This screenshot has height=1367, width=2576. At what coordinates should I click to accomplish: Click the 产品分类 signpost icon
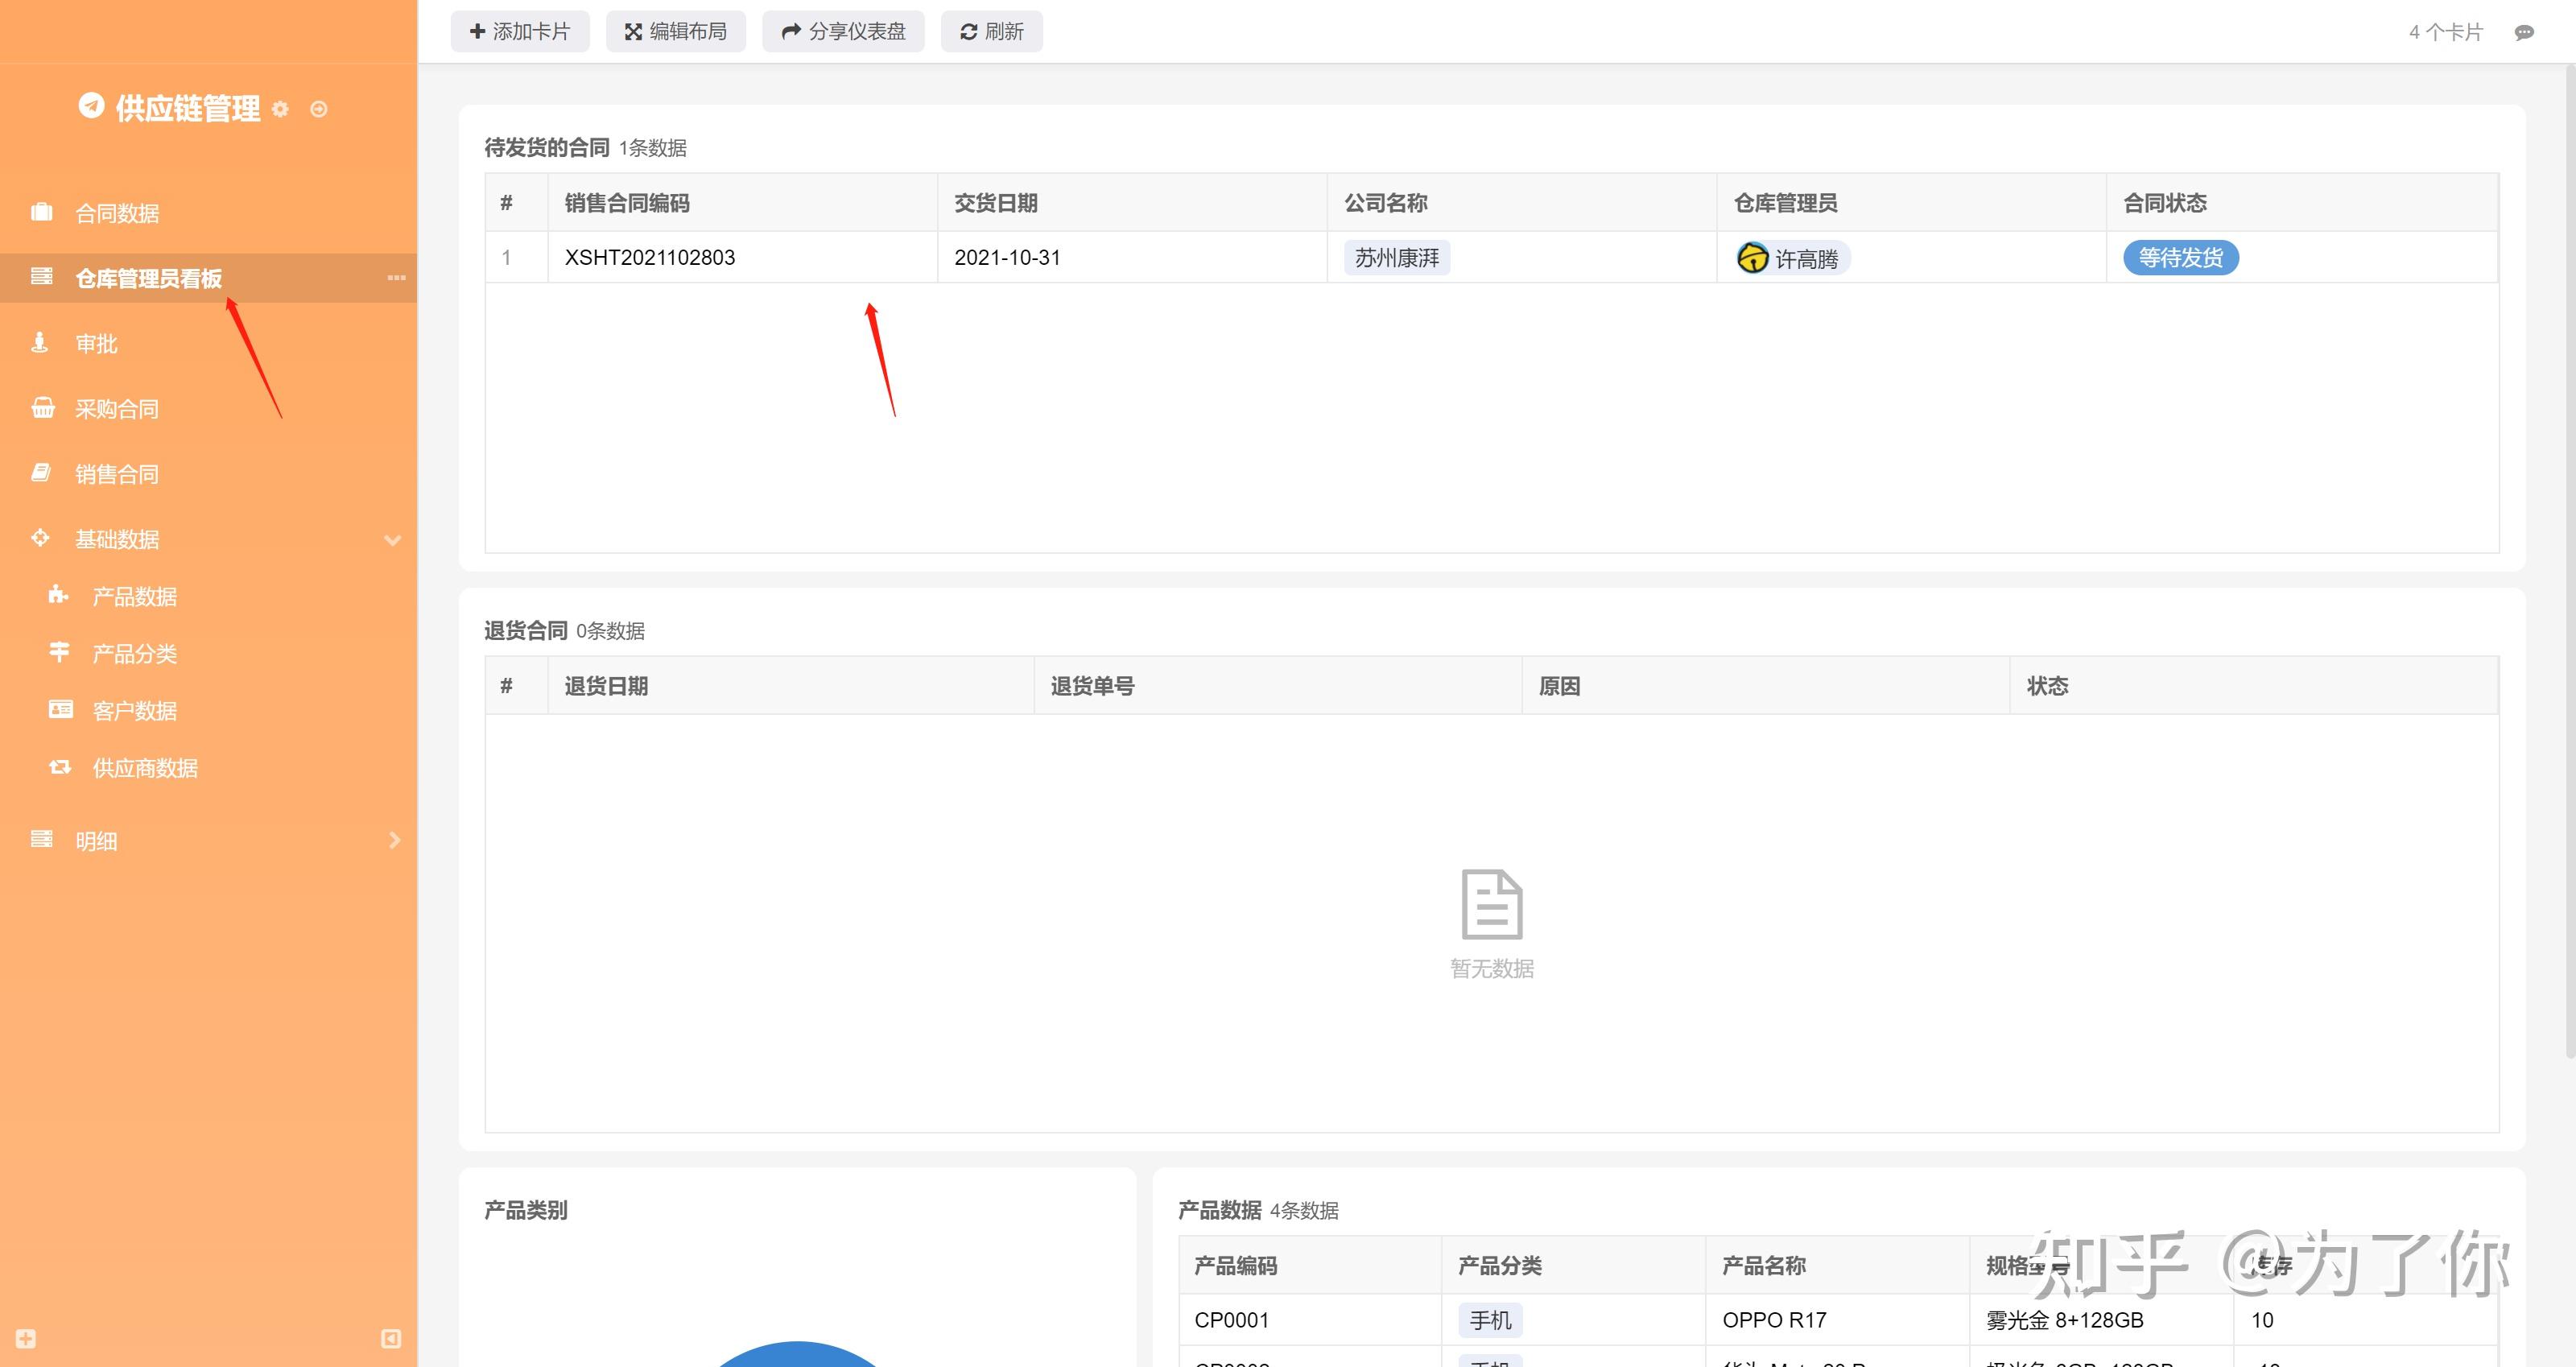click(59, 652)
